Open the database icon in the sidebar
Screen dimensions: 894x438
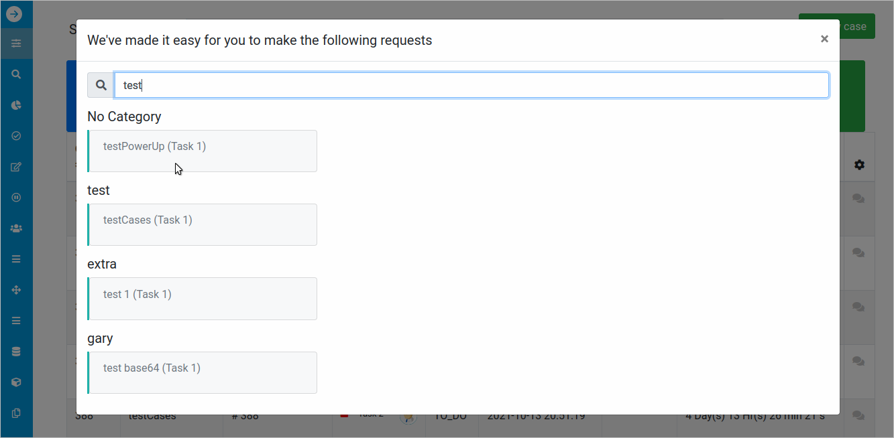pyautogui.click(x=16, y=352)
